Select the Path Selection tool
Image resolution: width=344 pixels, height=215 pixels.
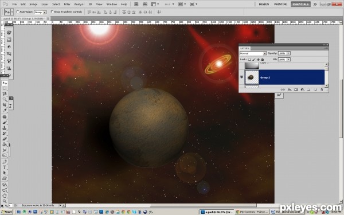pos(5,173)
